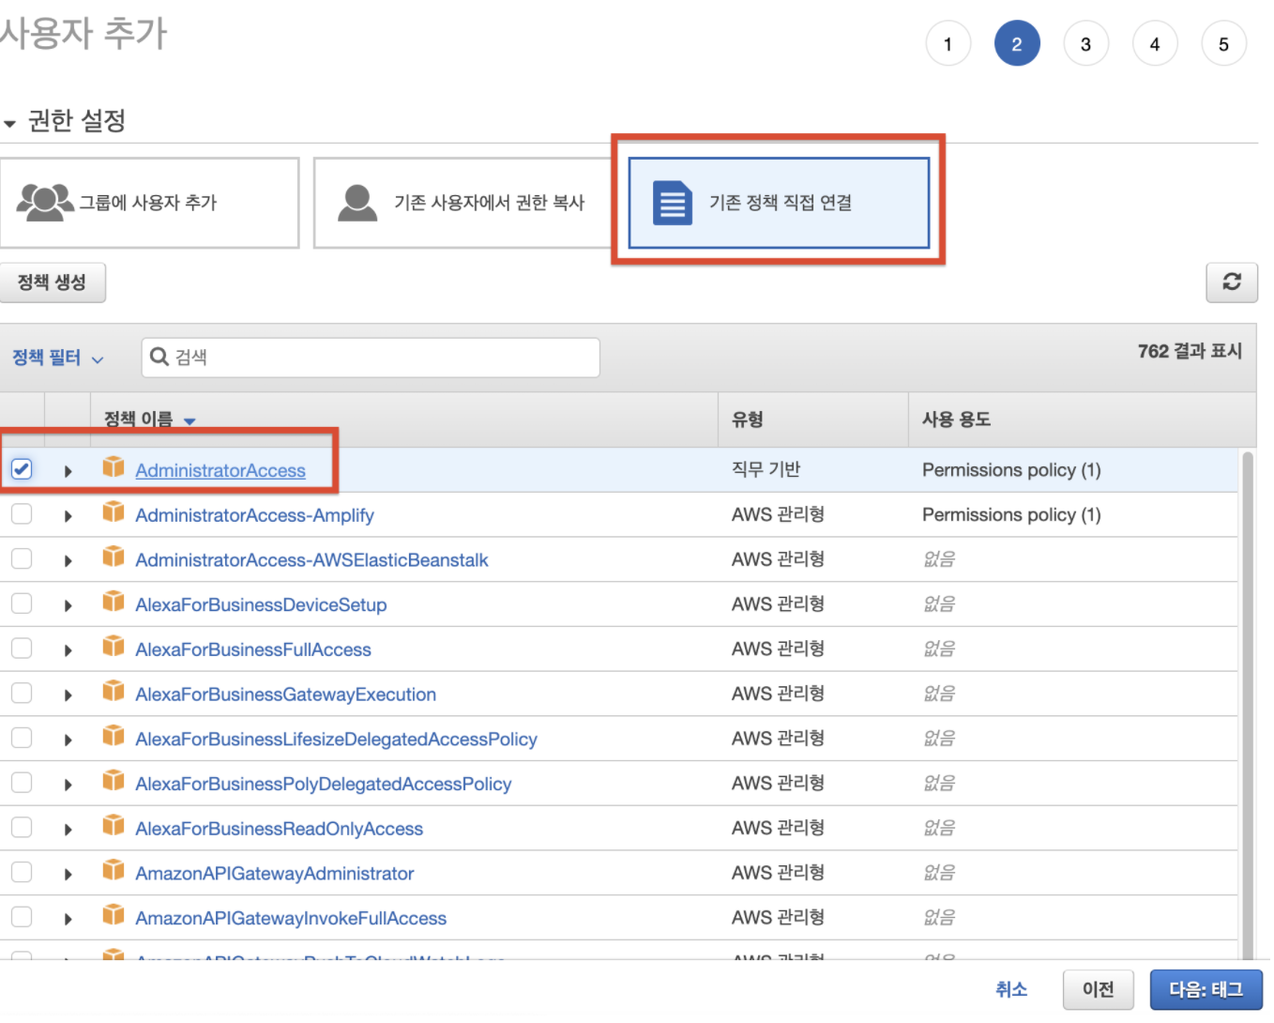Screen dimensions: 1274x1023
Task: Click the policy icon beside AlexaForBusinessLifesizeDelegatedAccessPolicy
Action: (x=114, y=735)
